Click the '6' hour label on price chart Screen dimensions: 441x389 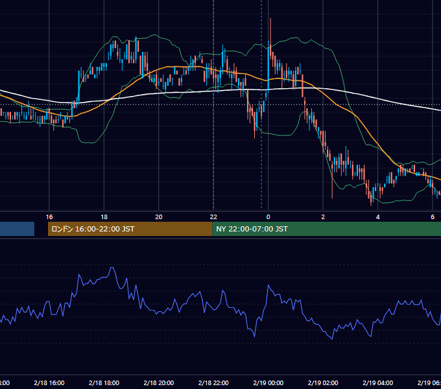[x=433, y=217]
